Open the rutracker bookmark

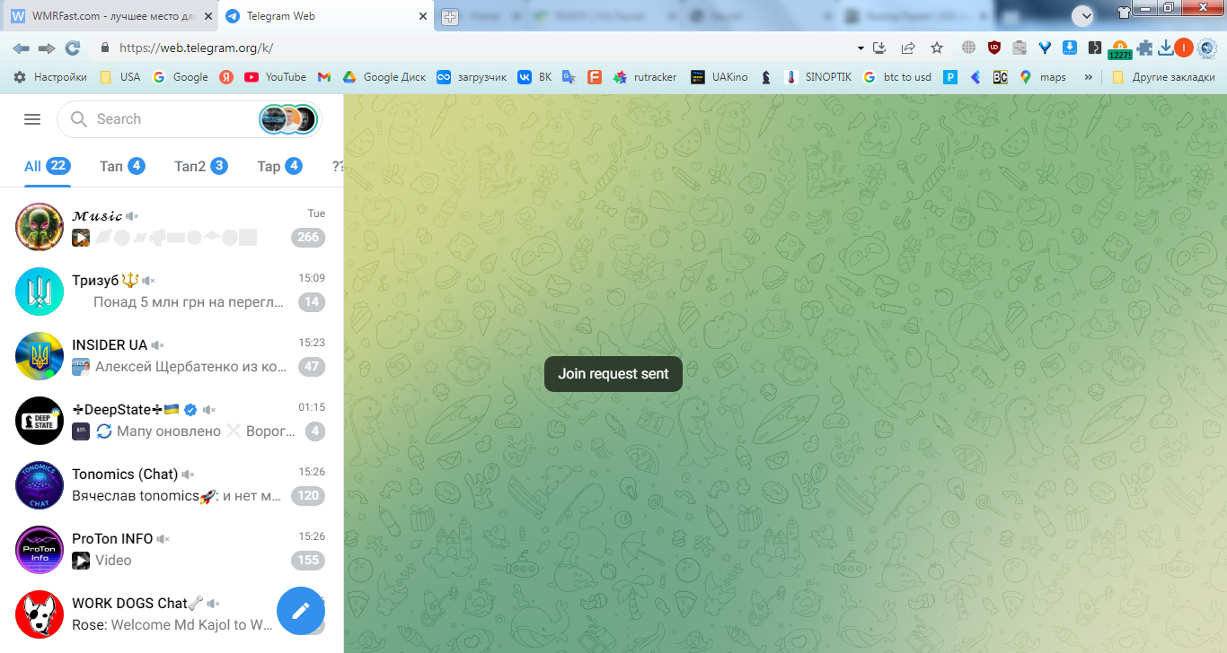click(645, 77)
